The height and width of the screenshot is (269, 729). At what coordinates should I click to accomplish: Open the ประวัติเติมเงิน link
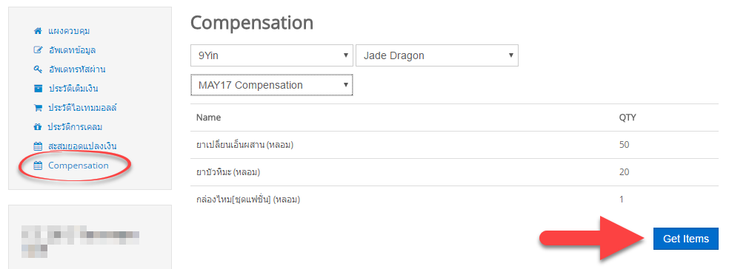[x=73, y=89]
